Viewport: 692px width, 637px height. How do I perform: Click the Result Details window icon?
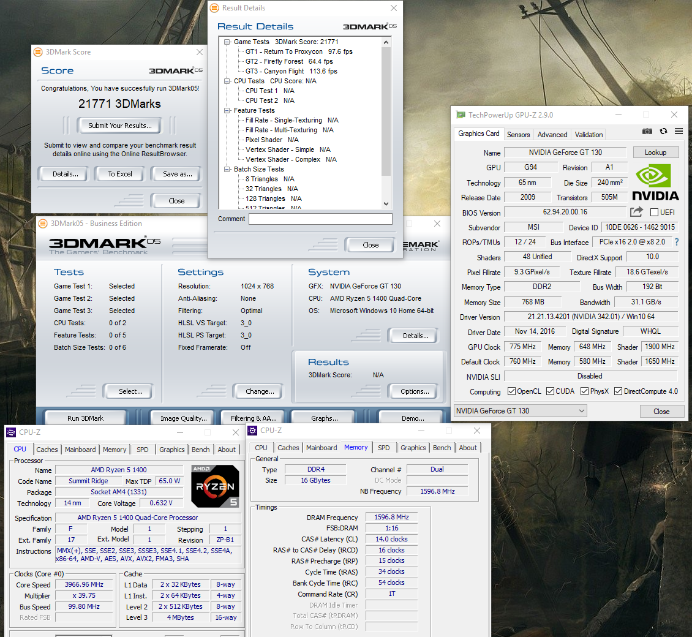214,8
